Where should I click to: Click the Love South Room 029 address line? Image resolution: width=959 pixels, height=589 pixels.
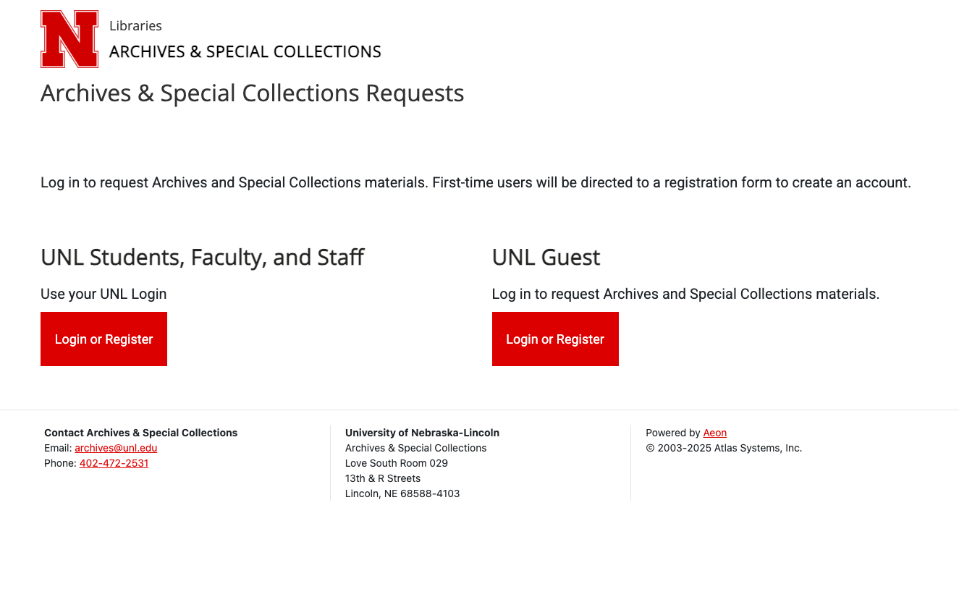pos(396,463)
